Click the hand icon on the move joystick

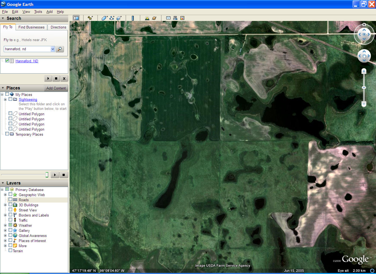click(x=364, y=56)
